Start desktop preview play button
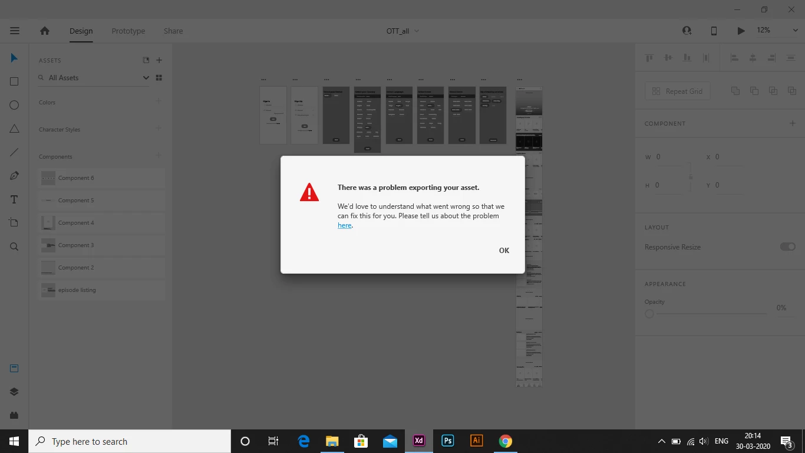 (741, 31)
